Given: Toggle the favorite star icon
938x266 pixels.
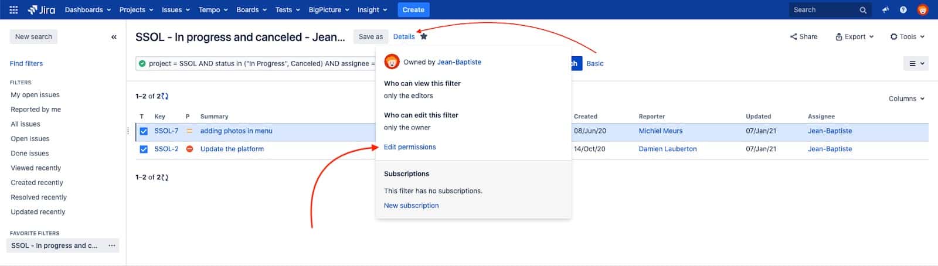Looking at the screenshot, I should (x=424, y=36).
